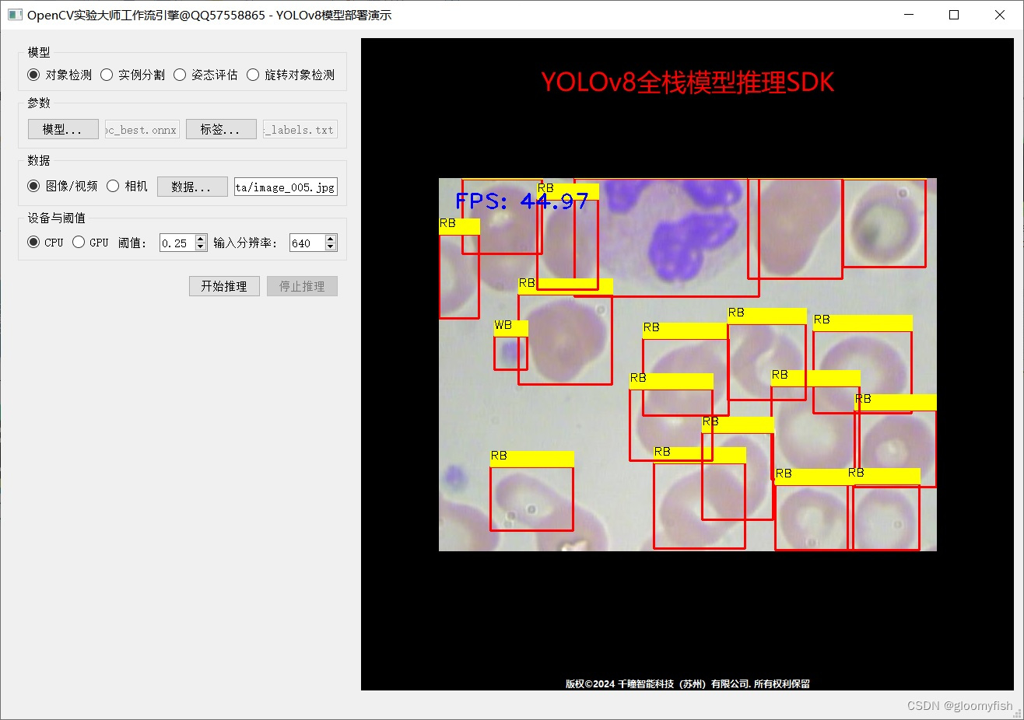1024x720 pixels.
Task: Click the labels field showing _labels.txt
Action: 299,129
